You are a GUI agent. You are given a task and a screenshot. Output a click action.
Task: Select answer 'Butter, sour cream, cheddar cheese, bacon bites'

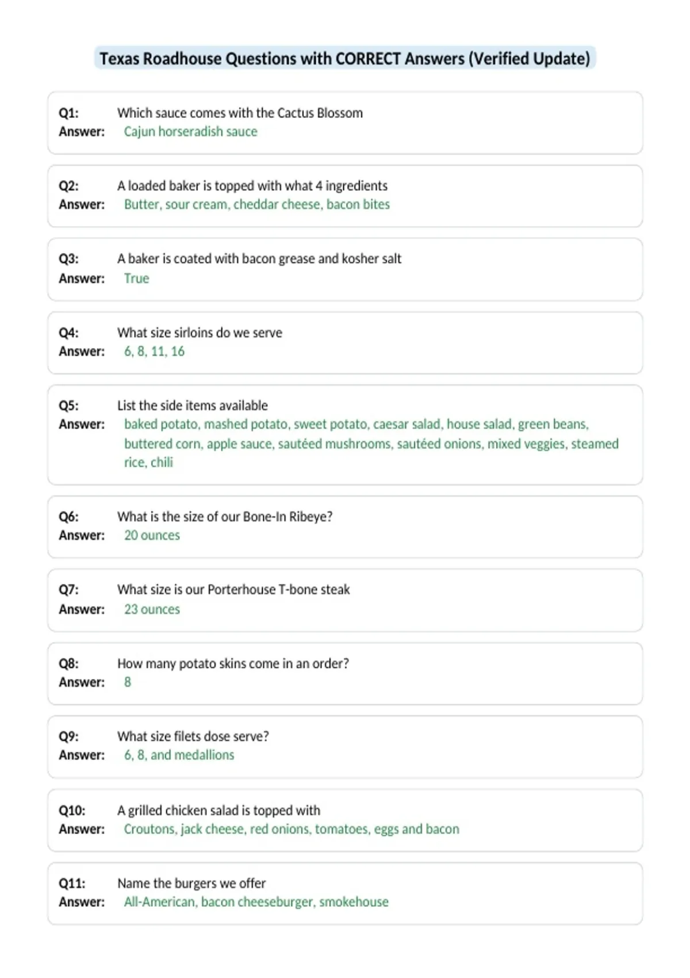pyautogui.click(x=256, y=205)
